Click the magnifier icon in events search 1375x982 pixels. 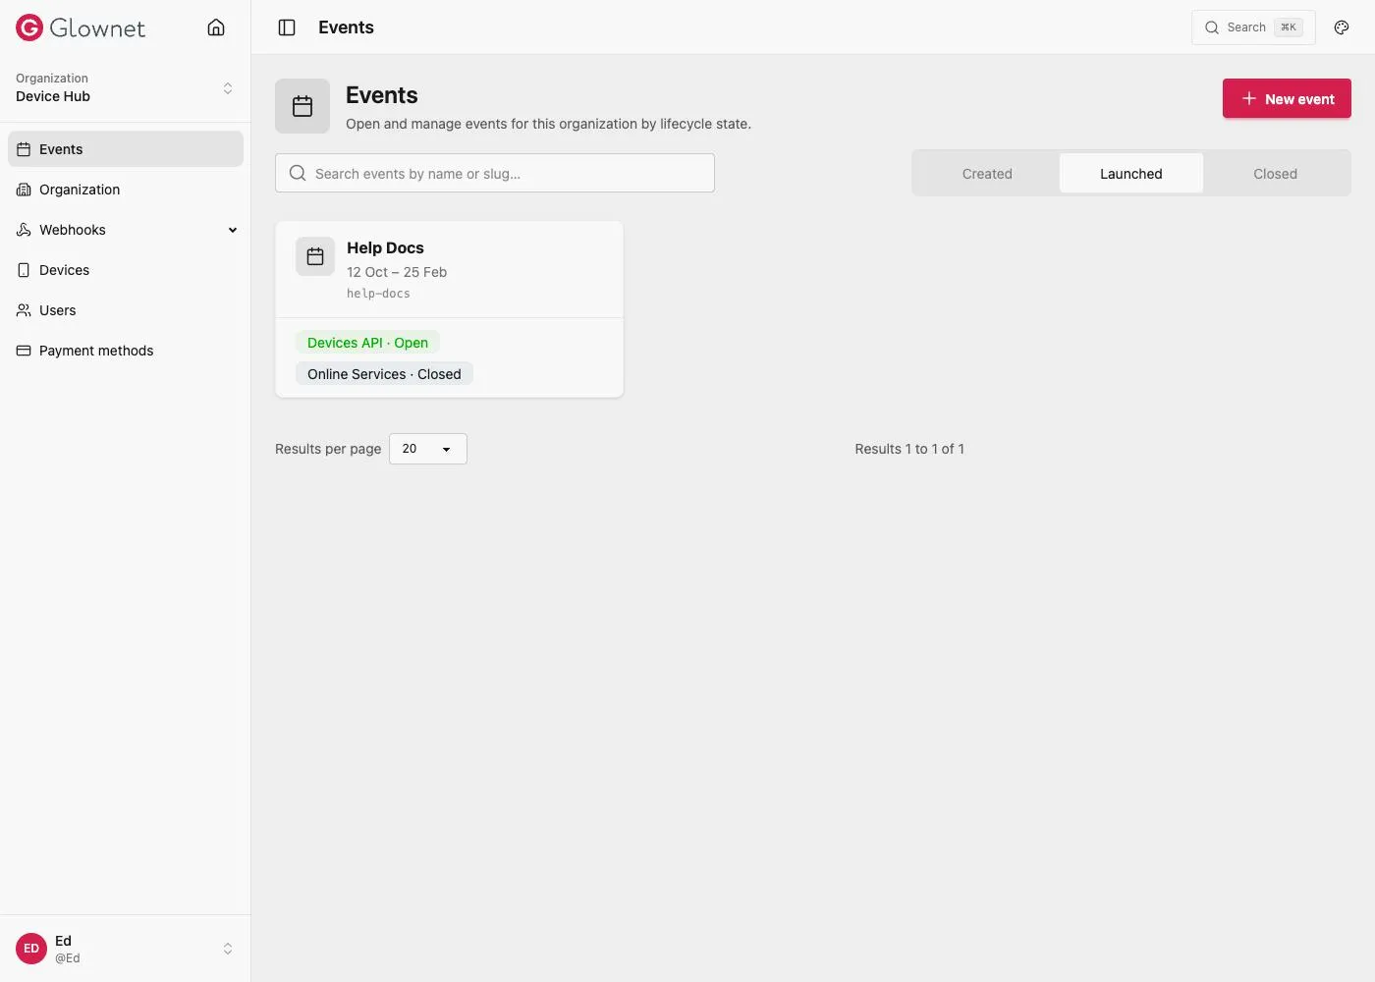[298, 173]
